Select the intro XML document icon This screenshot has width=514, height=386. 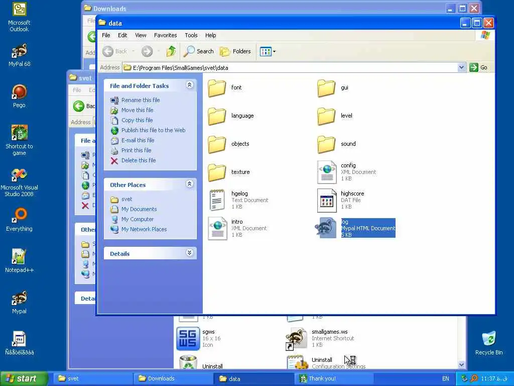[217, 229]
